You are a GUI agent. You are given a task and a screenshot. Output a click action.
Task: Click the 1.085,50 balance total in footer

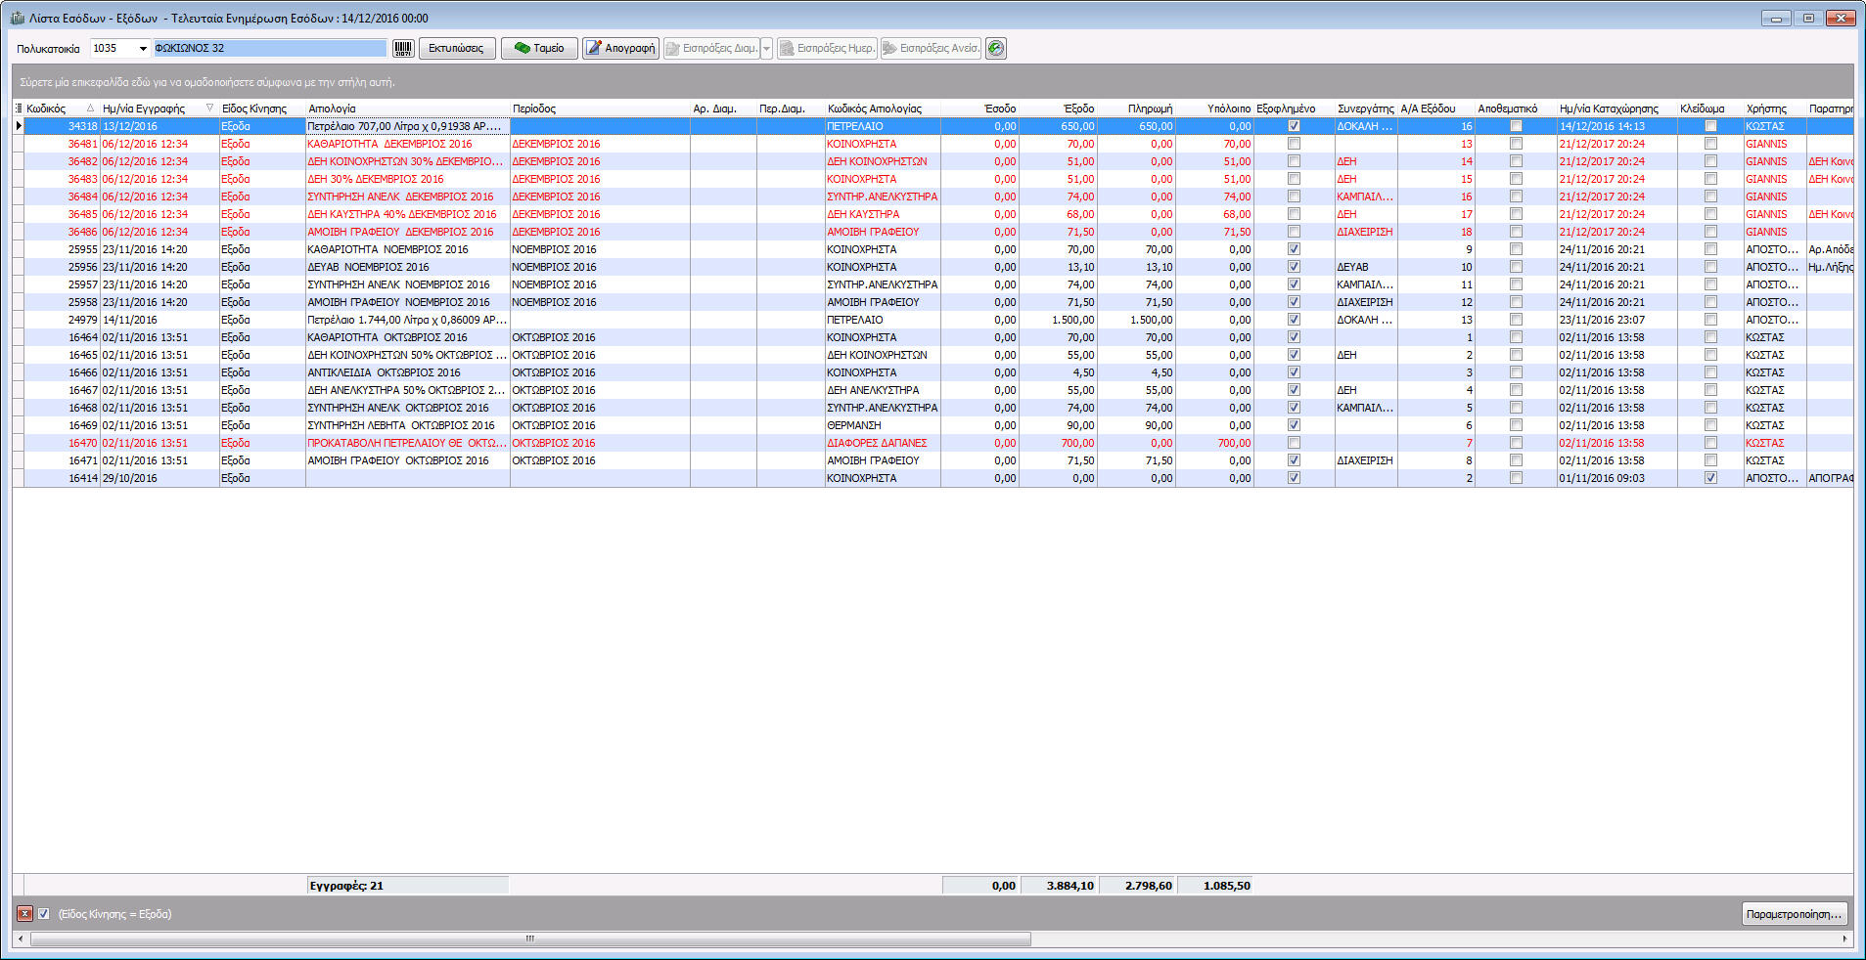[1215, 886]
